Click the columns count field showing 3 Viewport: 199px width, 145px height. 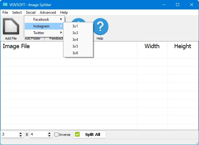(9, 134)
